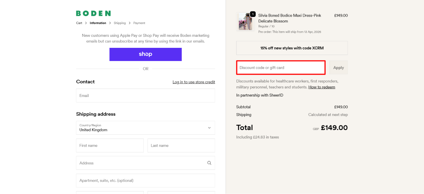
Task: Click Log in to use store credit
Action: click(x=194, y=82)
